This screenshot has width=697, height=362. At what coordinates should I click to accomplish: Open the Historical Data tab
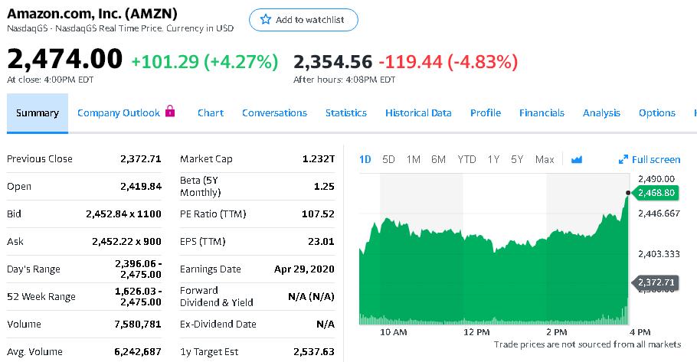[418, 113]
